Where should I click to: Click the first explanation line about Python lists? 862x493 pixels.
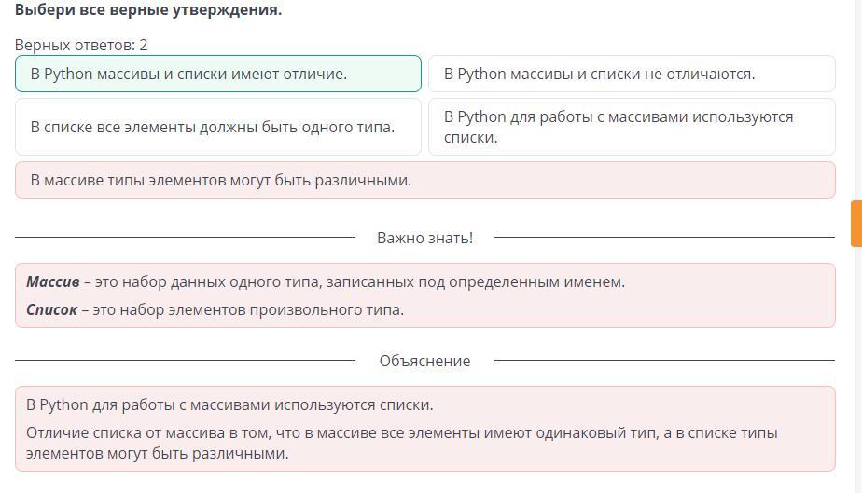point(229,405)
